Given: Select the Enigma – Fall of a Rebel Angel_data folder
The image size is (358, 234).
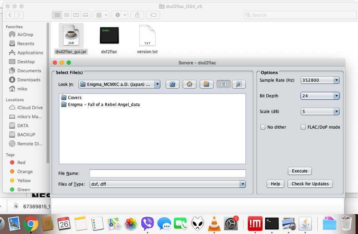Looking at the screenshot, I should [100, 105].
